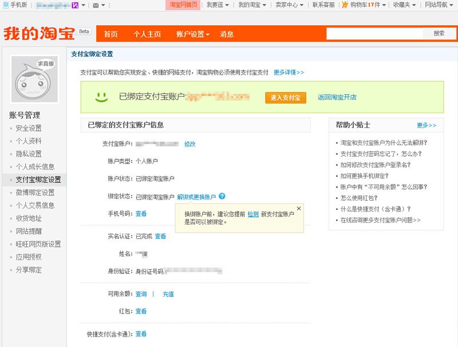
Task: Click the 我的淘宝 logo
Action: click(x=39, y=34)
